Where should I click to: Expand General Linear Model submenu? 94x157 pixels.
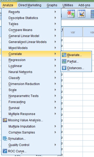31,36
